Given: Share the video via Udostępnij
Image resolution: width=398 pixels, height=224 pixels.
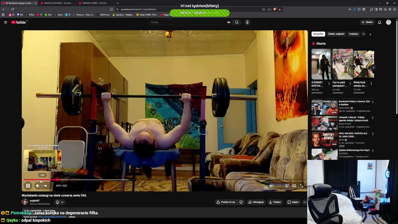Looking at the screenshot, I should pos(256,202).
